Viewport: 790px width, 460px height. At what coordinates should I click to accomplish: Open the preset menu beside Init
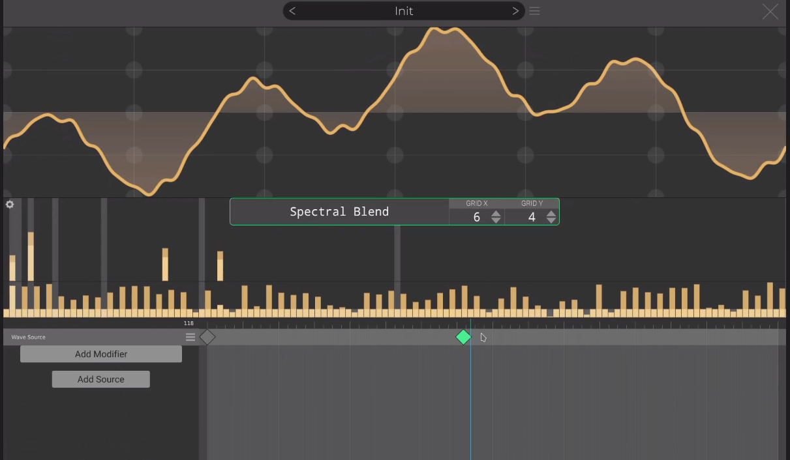click(x=534, y=10)
